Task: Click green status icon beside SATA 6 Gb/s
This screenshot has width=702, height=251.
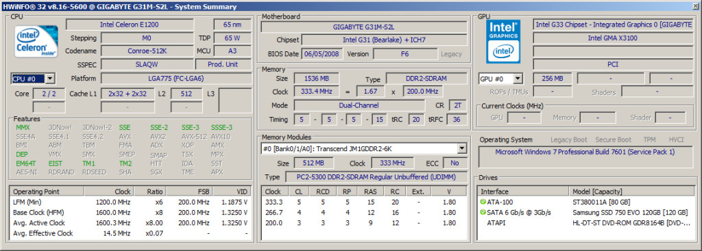Action: [483, 212]
